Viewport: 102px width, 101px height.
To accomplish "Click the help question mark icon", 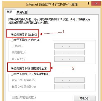I will click(x=88, y=4).
